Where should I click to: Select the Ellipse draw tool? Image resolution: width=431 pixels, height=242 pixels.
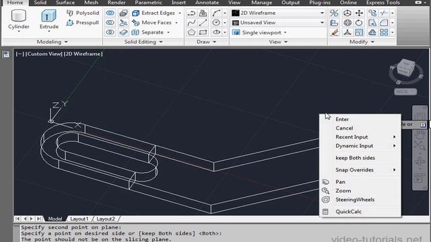(x=216, y=32)
